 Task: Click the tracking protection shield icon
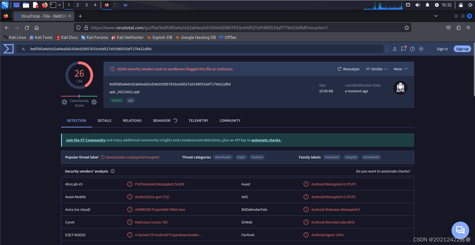[x=78, y=28]
